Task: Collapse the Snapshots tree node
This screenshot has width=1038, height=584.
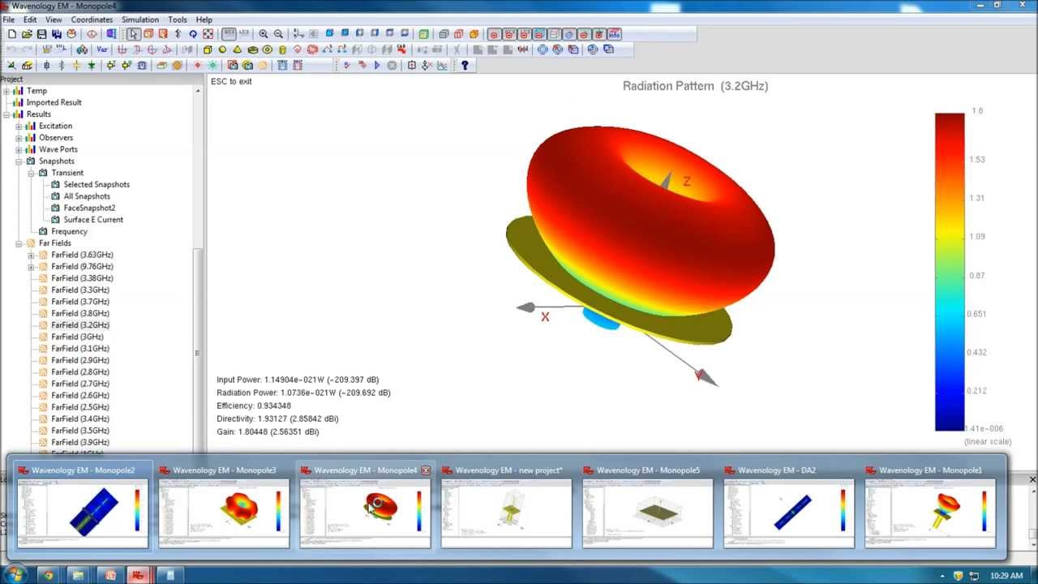Action: 19,161
